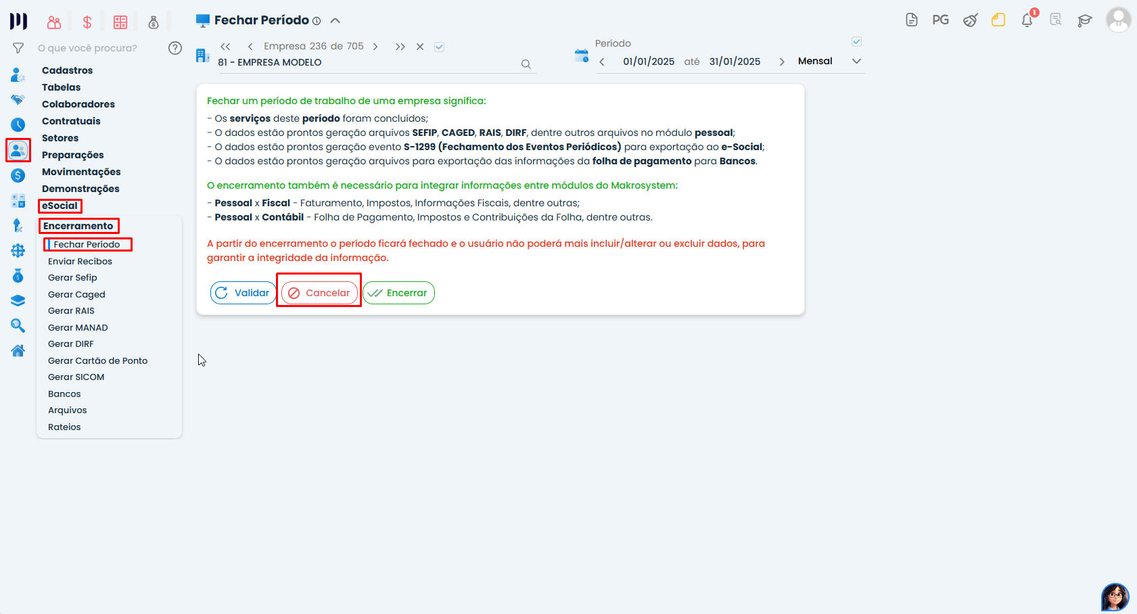Click the company search magnifier icon
The height and width of the screenshot is (614, 1137).
tap(526, 64)
